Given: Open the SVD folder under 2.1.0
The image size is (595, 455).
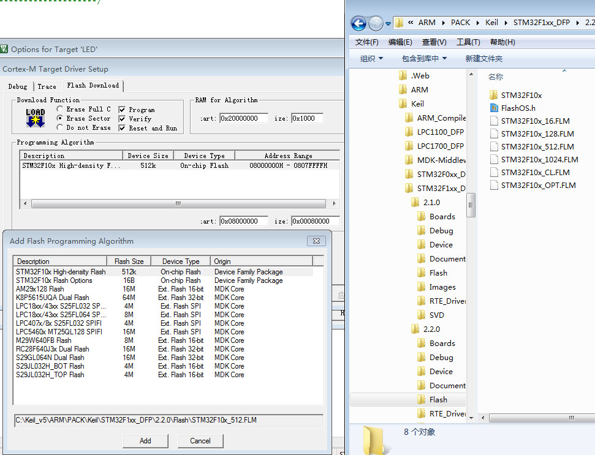Looking at the screenshot, I should 430,315.
